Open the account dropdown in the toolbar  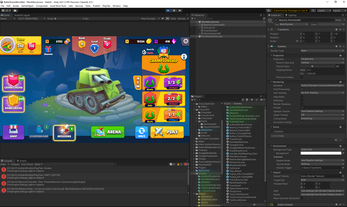[x=6, y=10]
